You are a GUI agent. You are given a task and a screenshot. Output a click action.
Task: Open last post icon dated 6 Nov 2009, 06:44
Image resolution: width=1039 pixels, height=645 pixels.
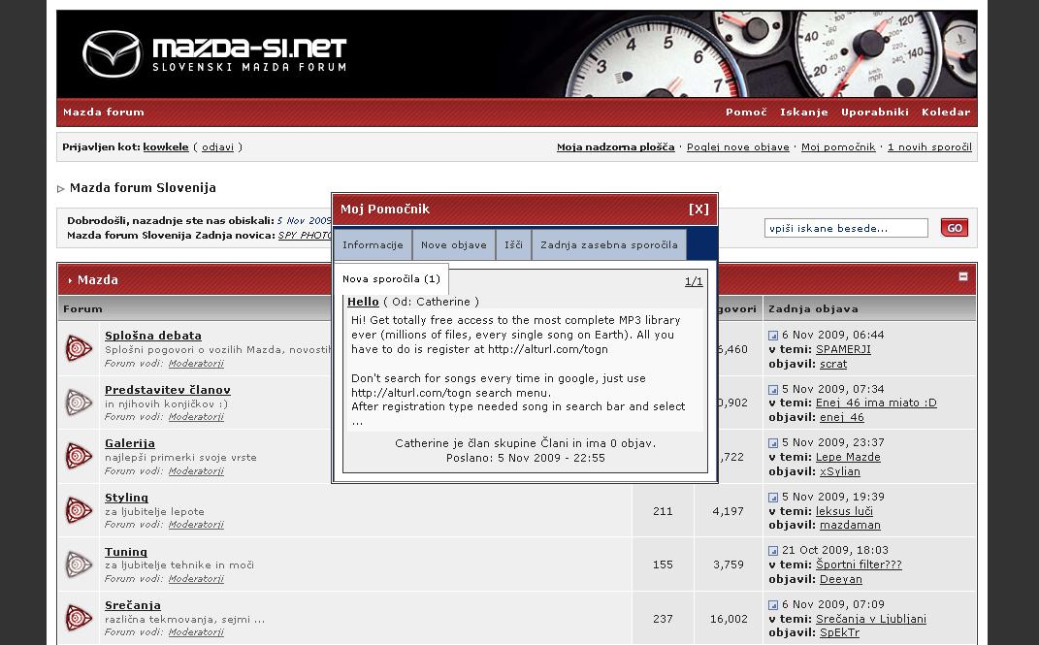point(773,335)
